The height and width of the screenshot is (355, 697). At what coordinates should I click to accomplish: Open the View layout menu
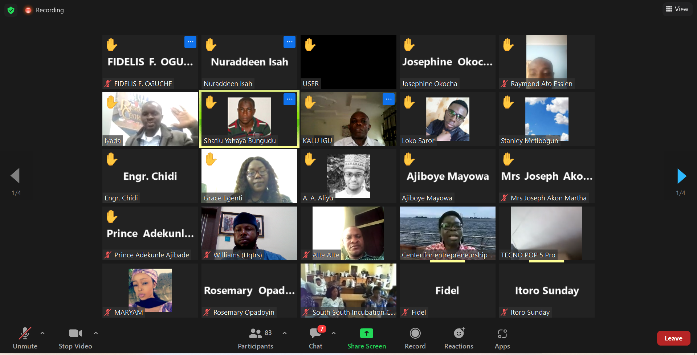(677, 9)
